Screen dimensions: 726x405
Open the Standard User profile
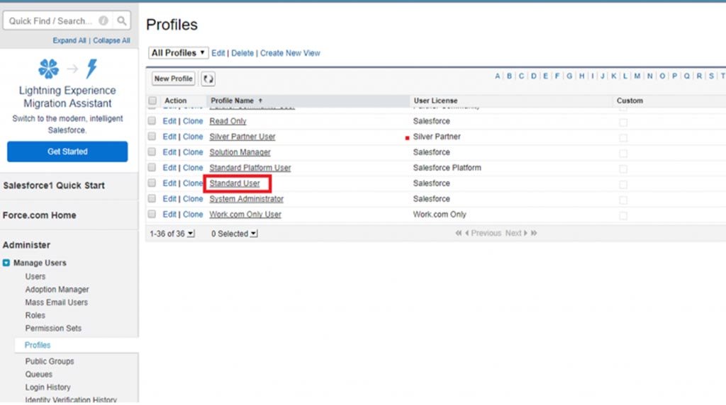coord(235,183)
